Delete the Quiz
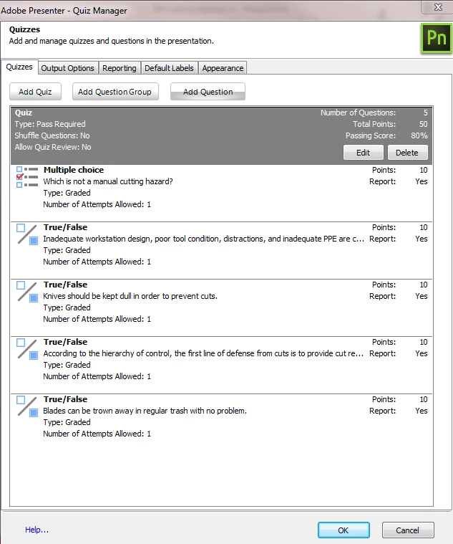 pos(407,153)
